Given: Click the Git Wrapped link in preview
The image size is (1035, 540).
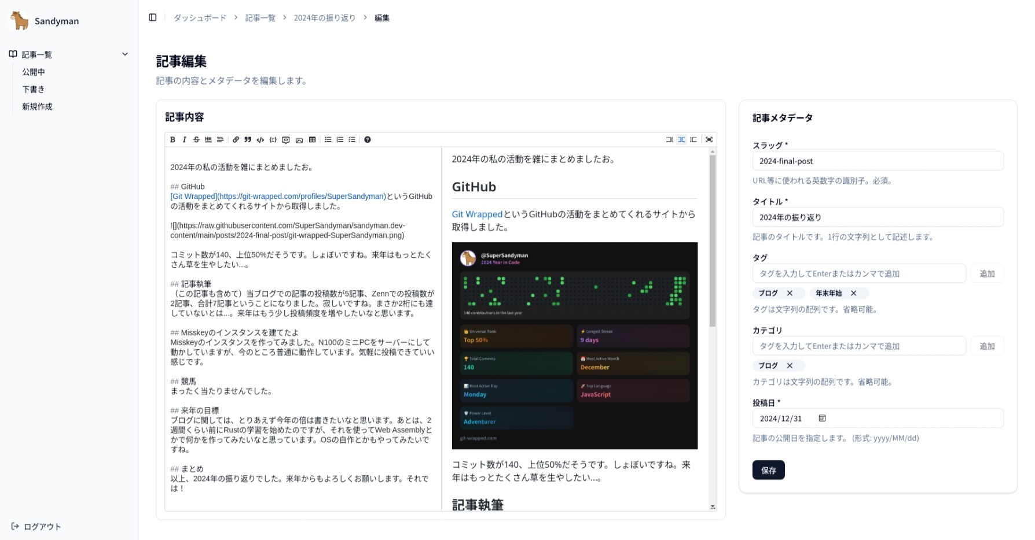Looking at the screenshot, I should click(x=477, y=214).
